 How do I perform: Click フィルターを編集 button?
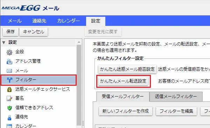tap(176, 111)
